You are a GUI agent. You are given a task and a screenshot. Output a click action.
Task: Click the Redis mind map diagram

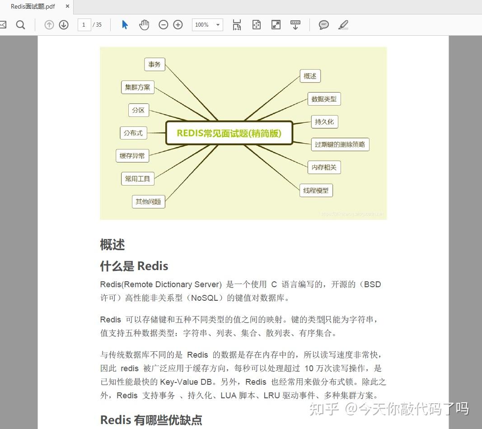[x=229, y=133]
